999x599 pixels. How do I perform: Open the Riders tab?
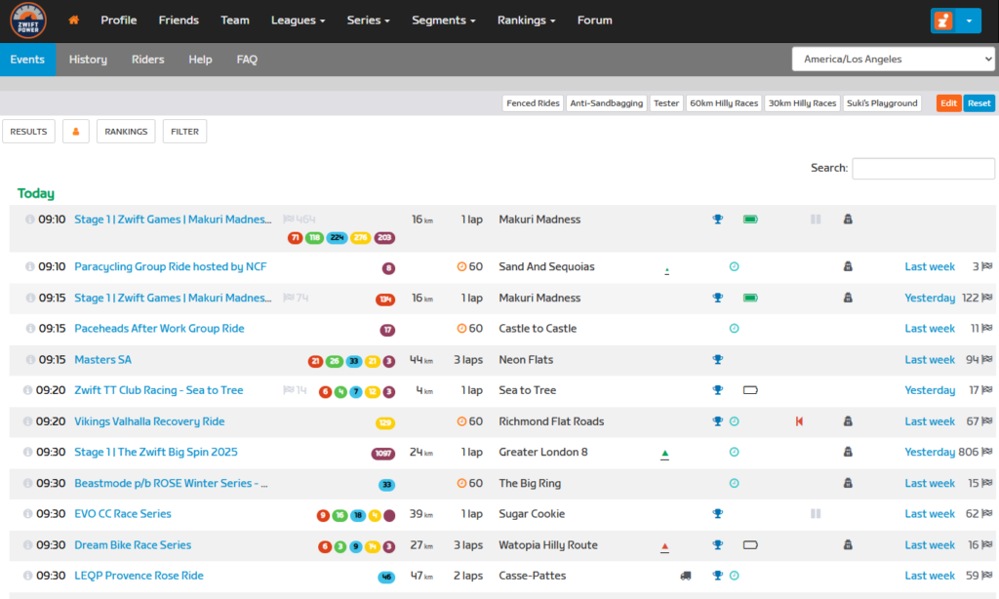point(147,60)
